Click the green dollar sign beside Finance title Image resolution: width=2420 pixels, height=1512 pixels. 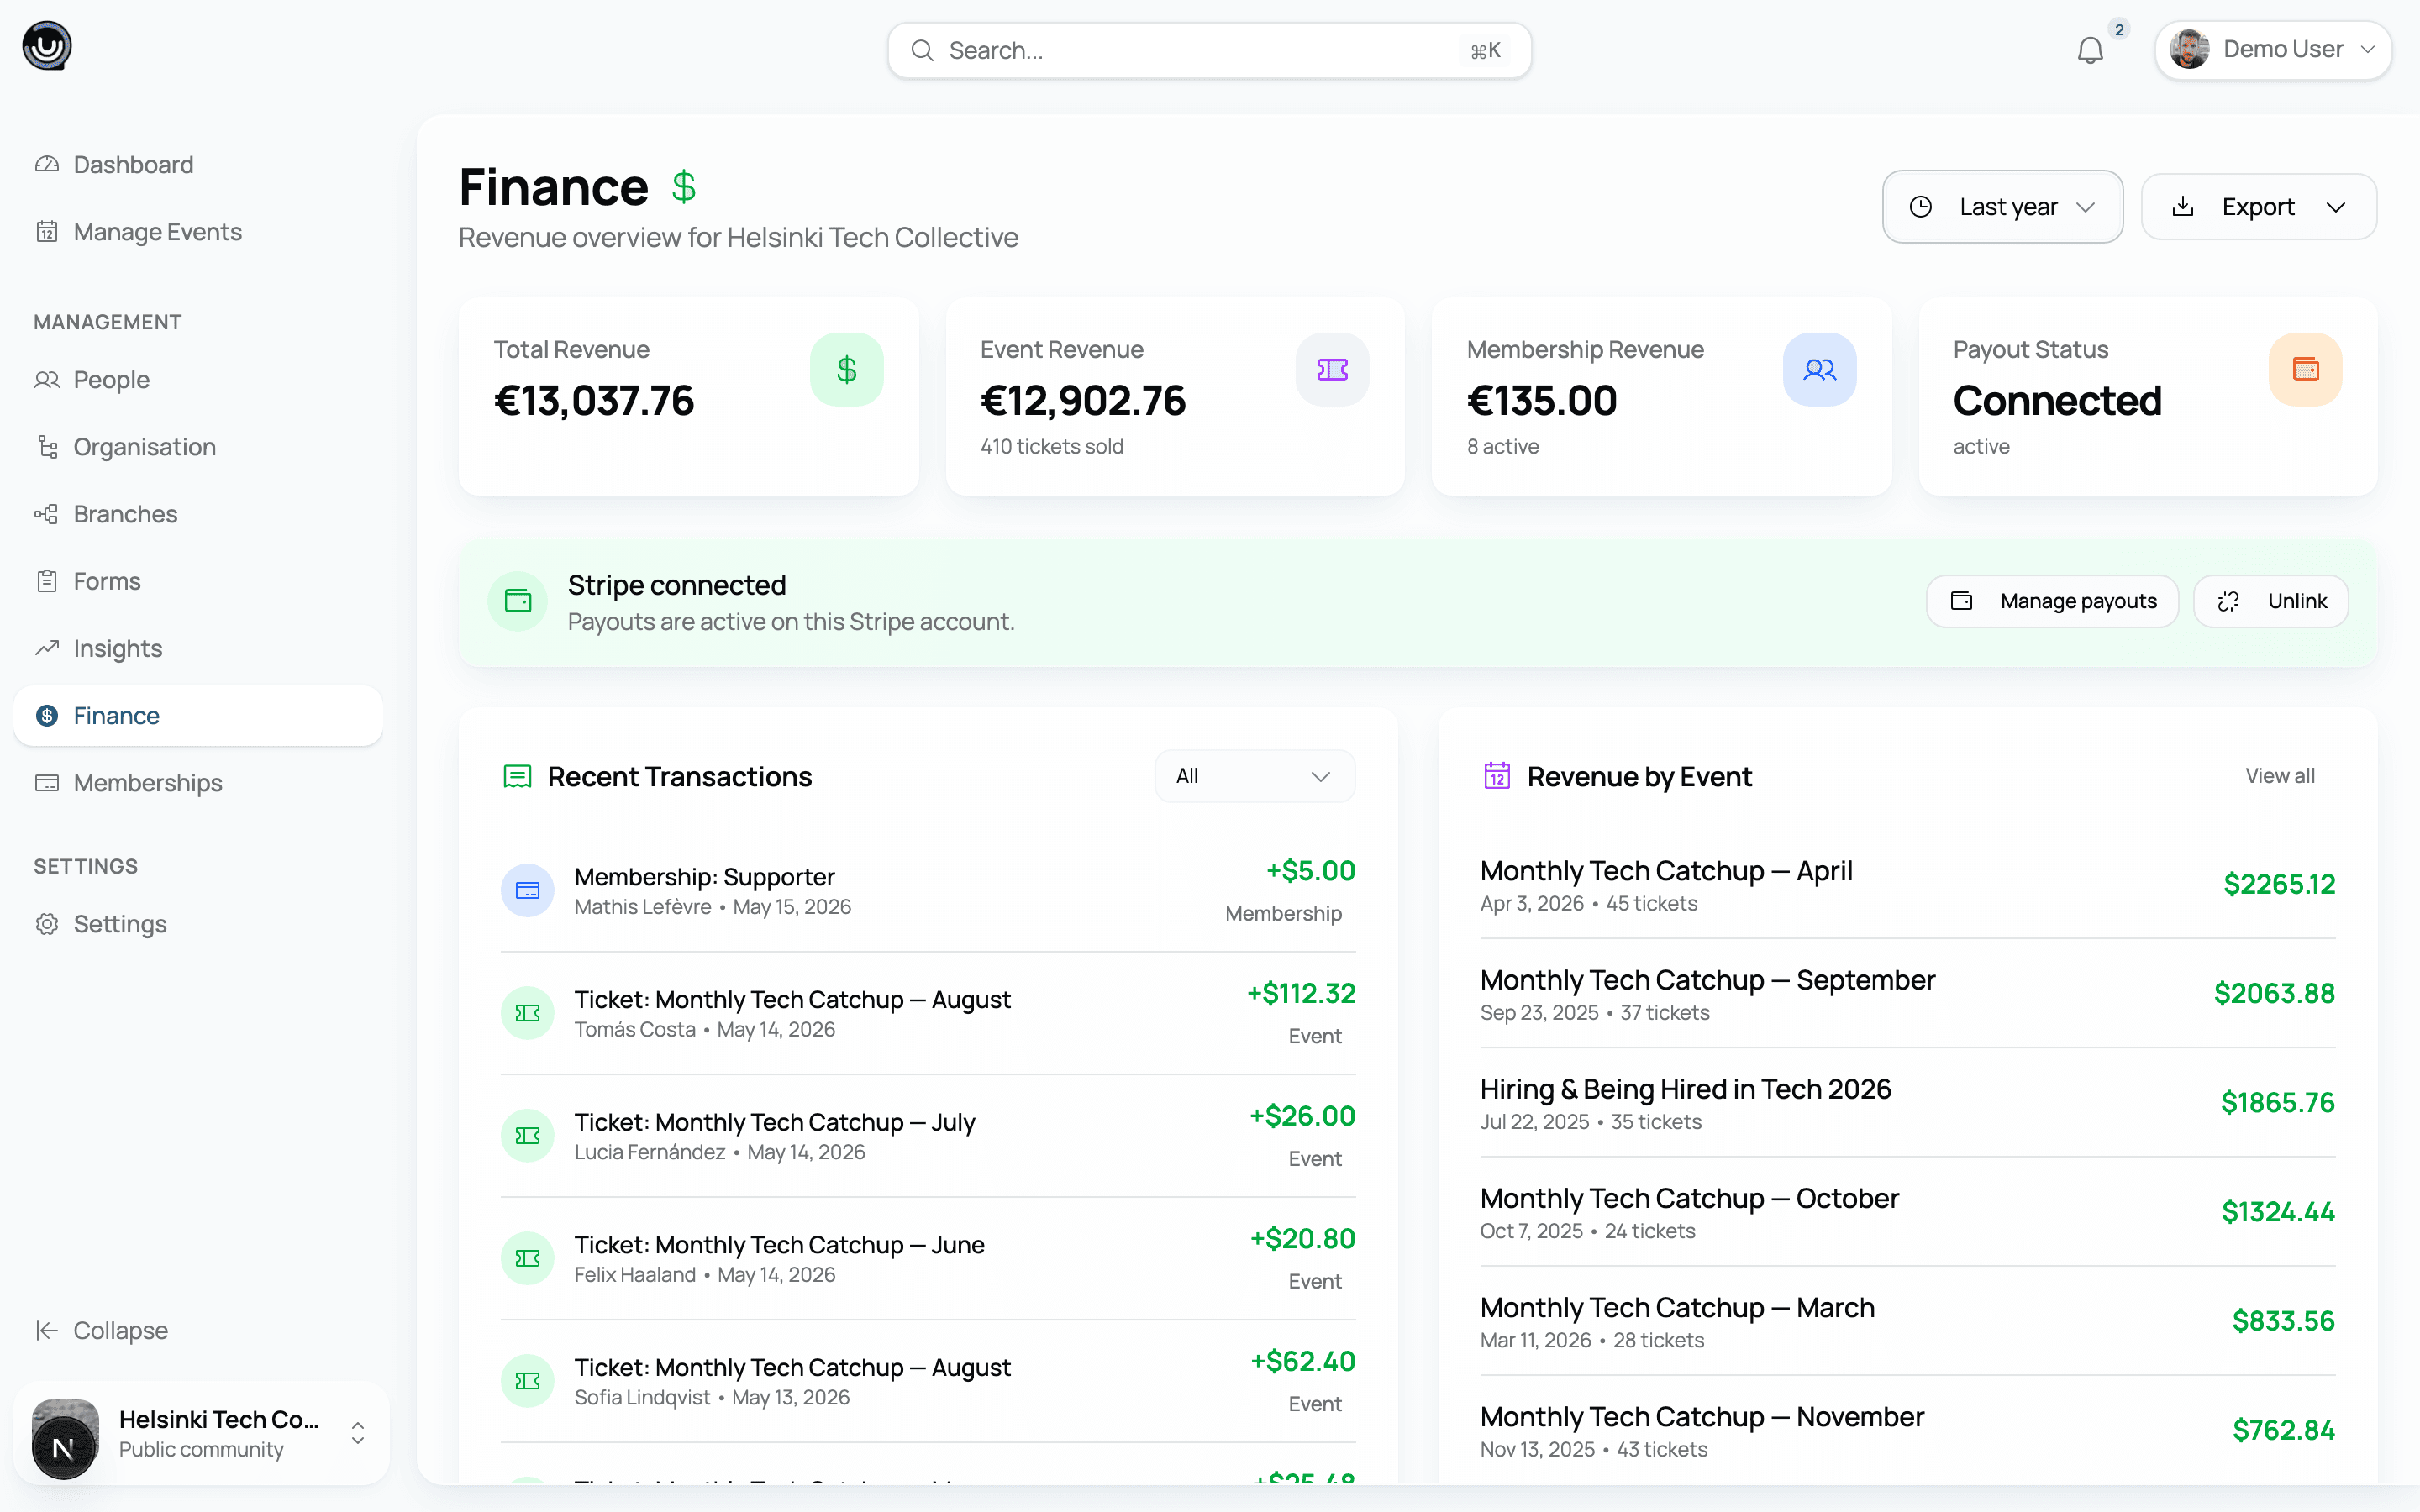point(684,187)
